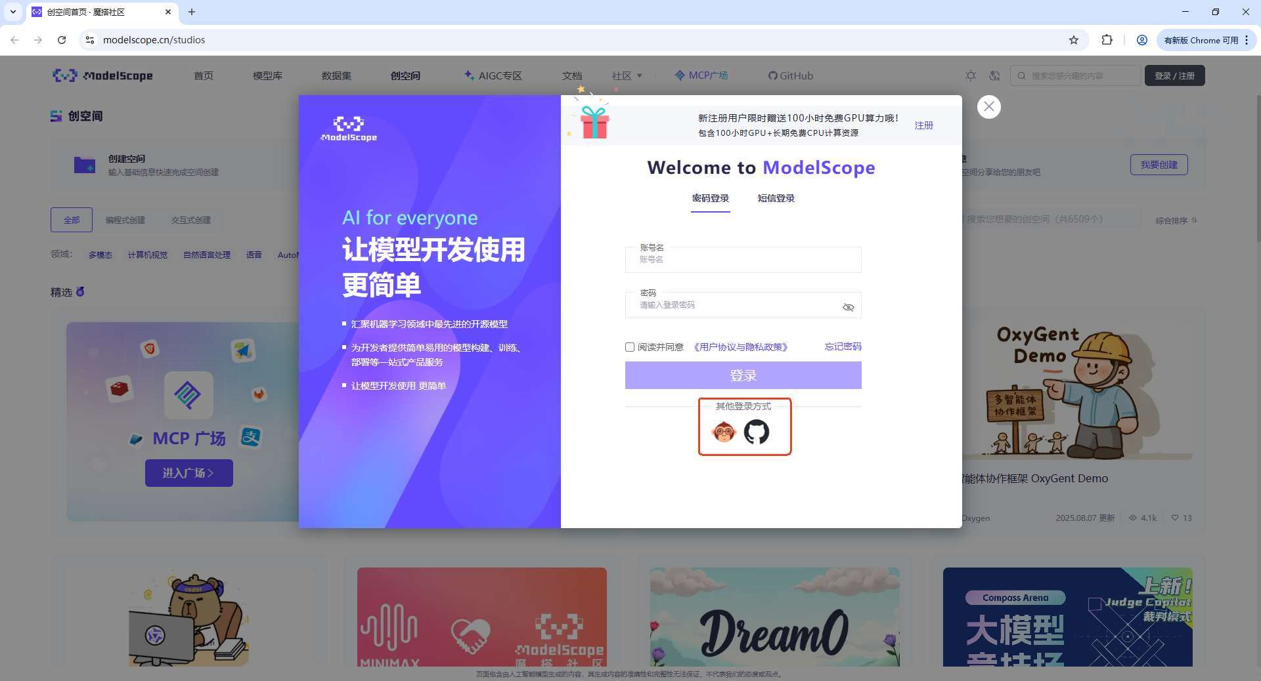Close the 创空间首页 browser tab

pos(168,12)
